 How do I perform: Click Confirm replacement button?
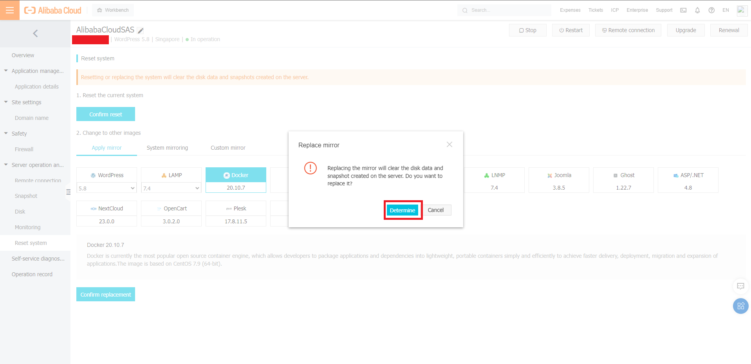[x=106, y=294]
